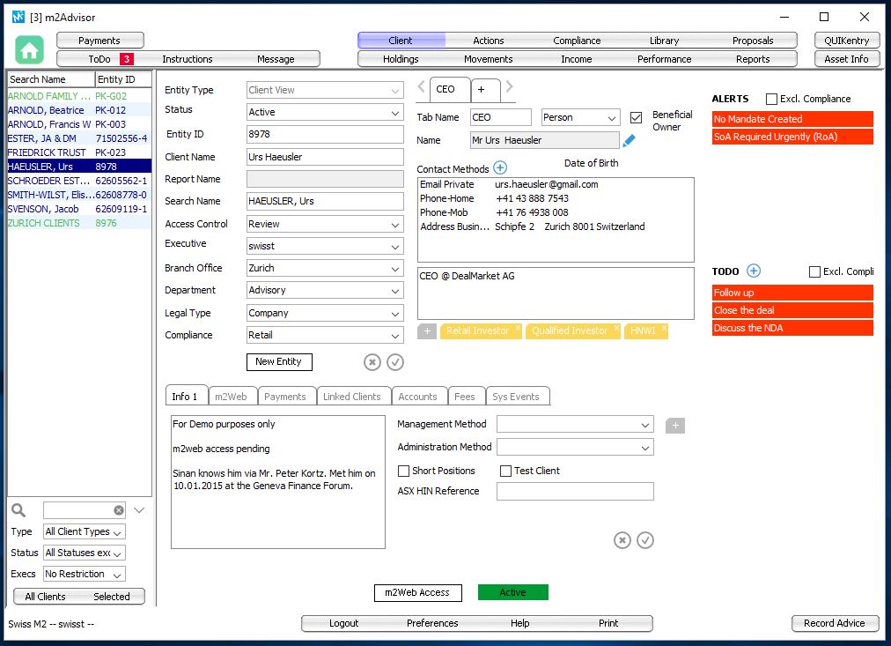891x646 pixels.
Task: Select SVENSON, Jacob in client list
Action: (x=79, y=209)
